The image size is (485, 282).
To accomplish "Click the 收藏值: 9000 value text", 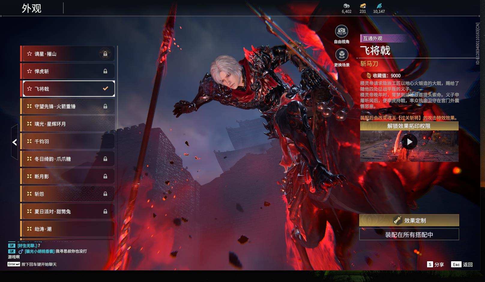I will tap(387, 75).
